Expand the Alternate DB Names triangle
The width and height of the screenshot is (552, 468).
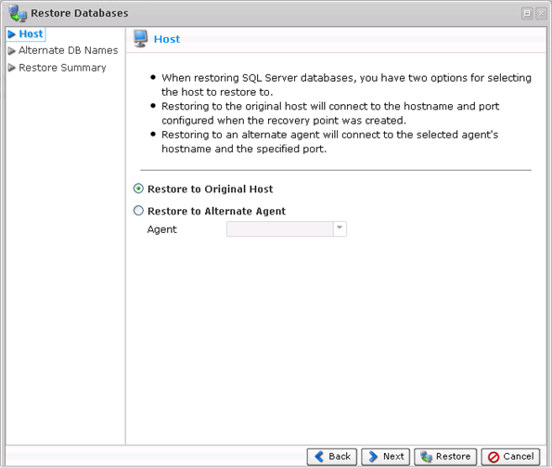click(12, 51)
